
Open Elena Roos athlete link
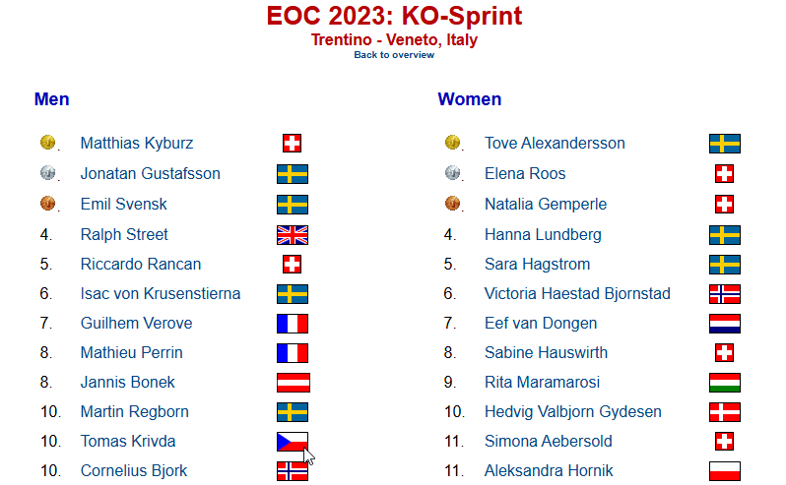pyautogui.click(x=525, y=174)
